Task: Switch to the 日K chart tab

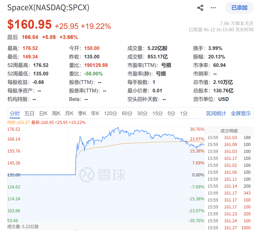Action: click(x=43, y=114)
